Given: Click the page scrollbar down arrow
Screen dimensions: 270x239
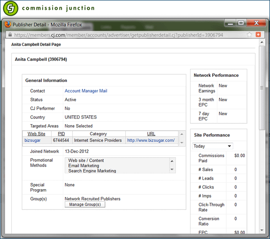Looking at the screenshot, I should [x=262, y=230].
